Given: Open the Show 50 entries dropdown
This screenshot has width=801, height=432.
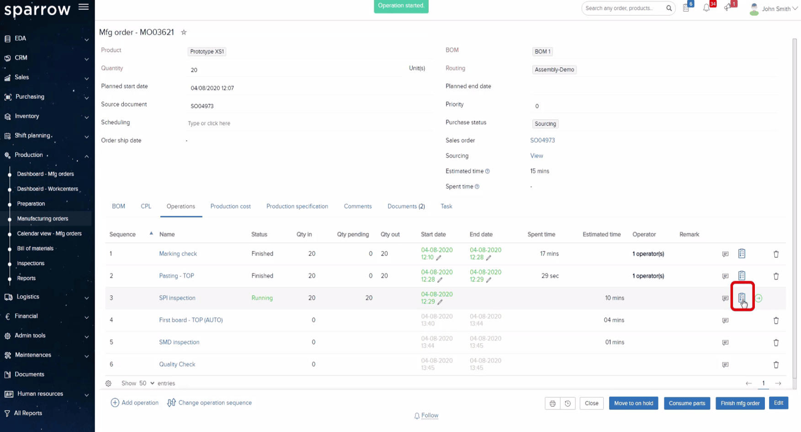Looking at the screenshot, I should pos(146,384).
